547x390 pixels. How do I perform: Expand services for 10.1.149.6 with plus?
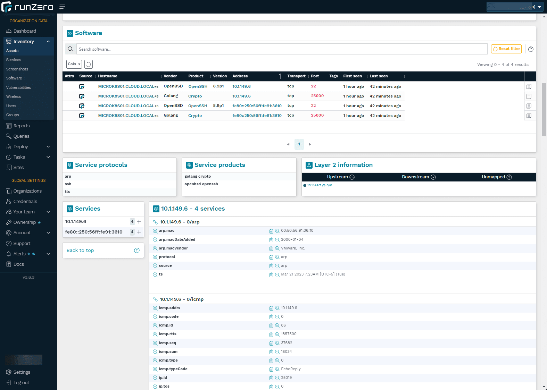coord(139,222)
